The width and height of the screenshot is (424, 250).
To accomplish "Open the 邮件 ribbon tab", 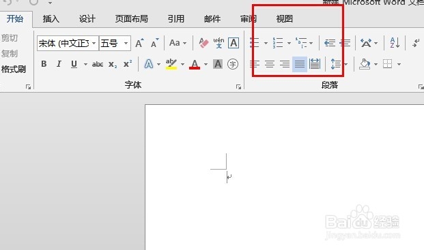I will point(212,19).
